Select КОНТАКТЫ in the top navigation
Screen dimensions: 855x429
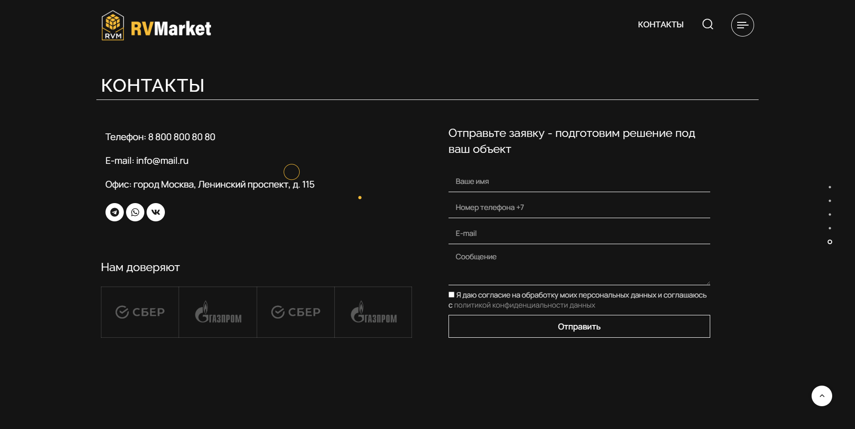tap(660, 25)
